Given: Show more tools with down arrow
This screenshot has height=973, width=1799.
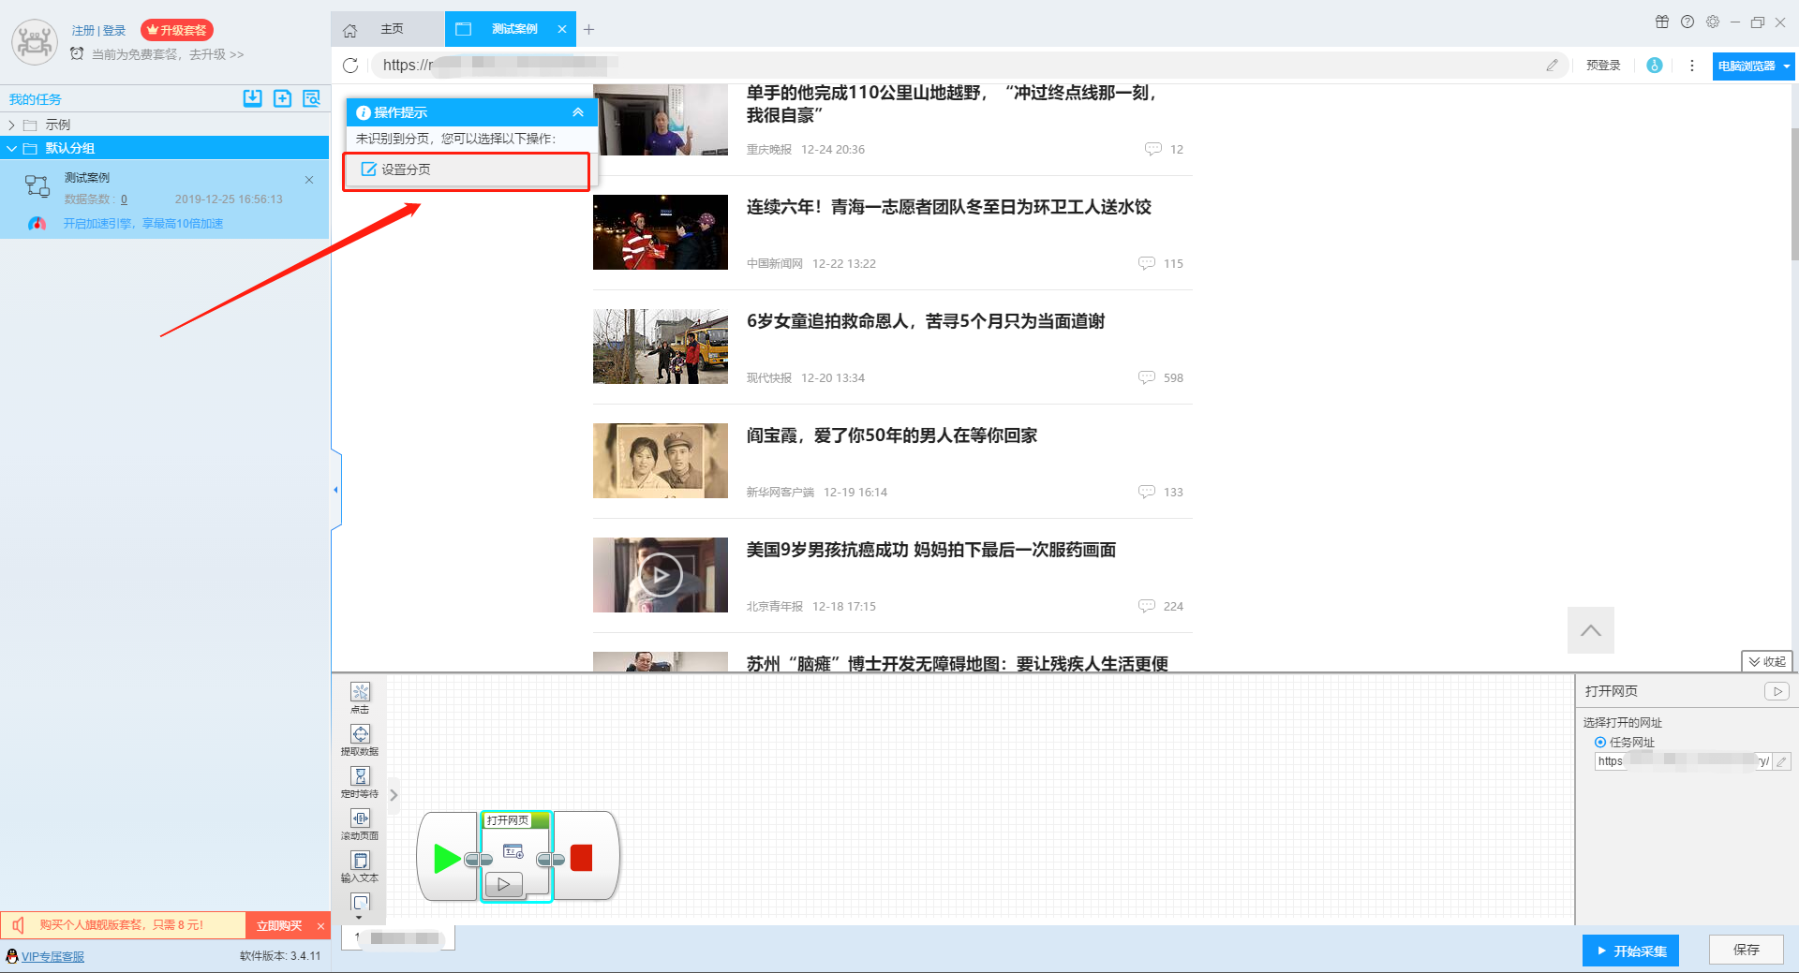Looking at the screenshot, I should pos(359,918).
